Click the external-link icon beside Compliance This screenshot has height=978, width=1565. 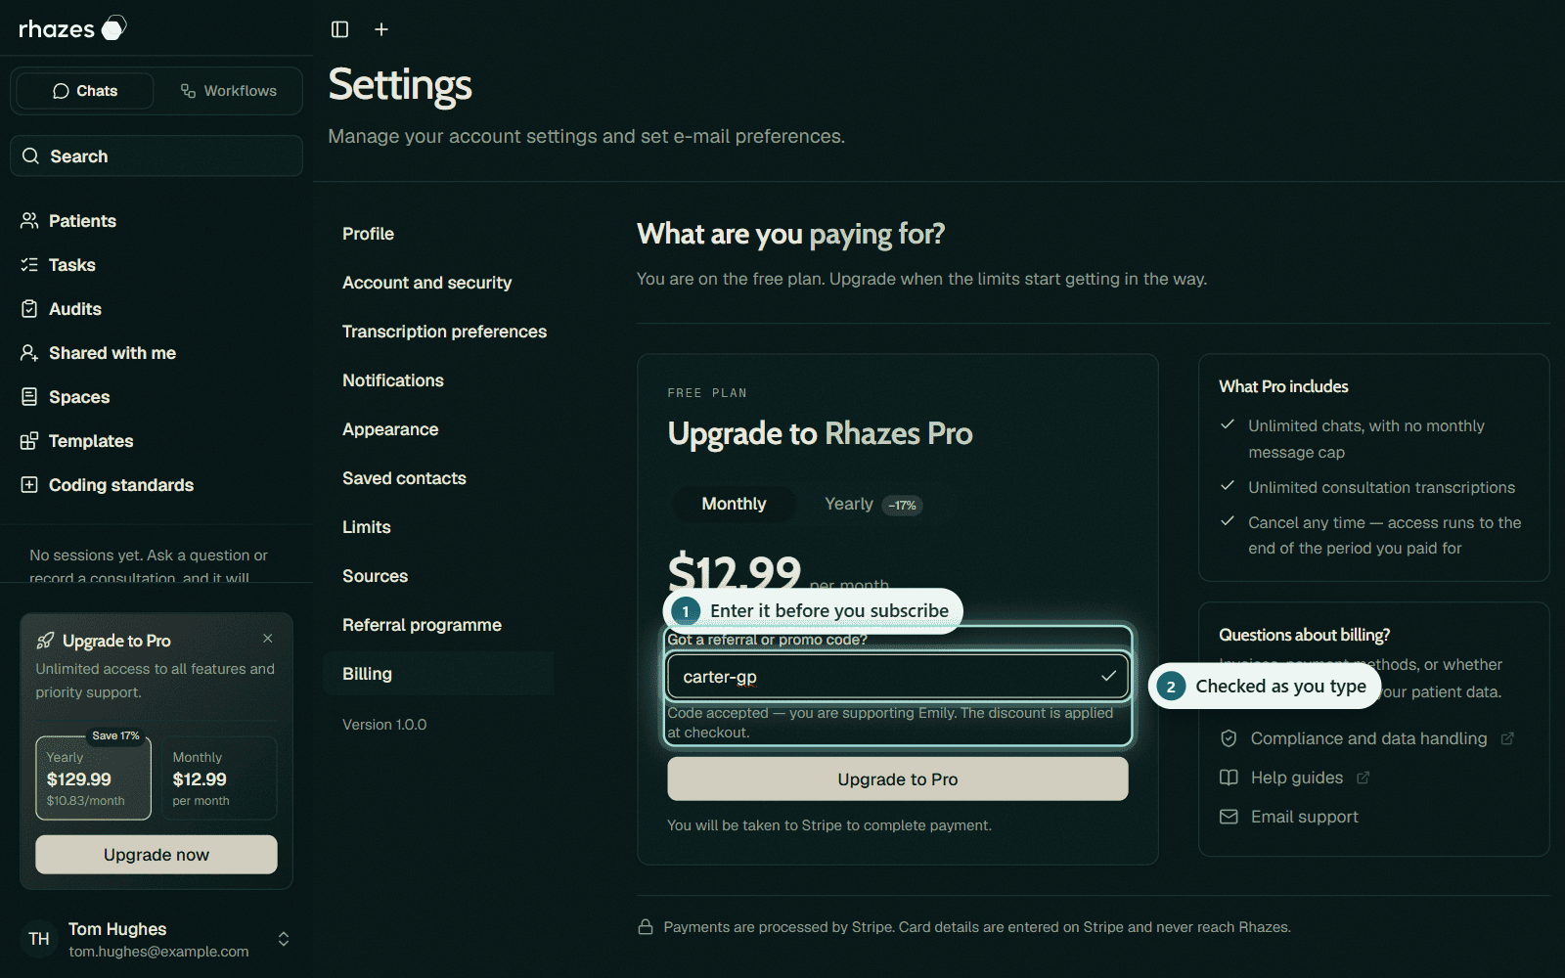[x=1507, y=738]
